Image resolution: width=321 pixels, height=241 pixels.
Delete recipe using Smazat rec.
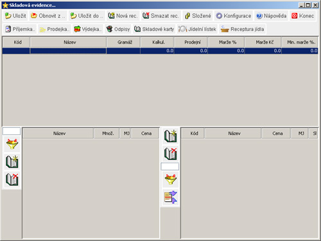pos(161,16)
